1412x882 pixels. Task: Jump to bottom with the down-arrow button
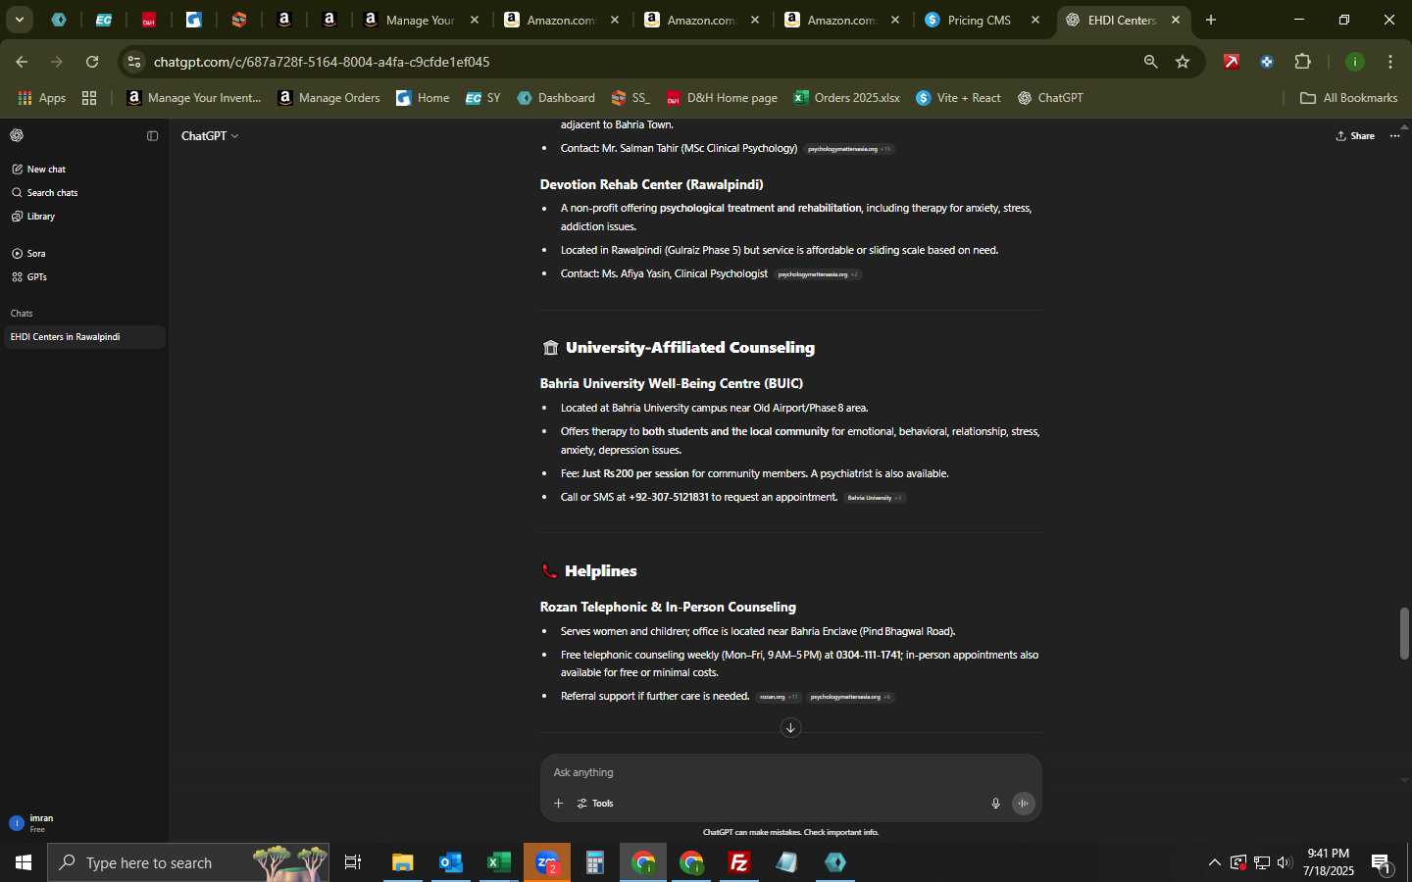790,728
